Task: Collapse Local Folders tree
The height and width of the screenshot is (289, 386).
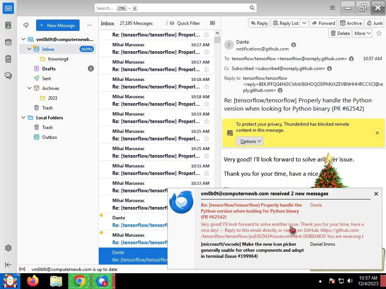Action: point(23,117)
